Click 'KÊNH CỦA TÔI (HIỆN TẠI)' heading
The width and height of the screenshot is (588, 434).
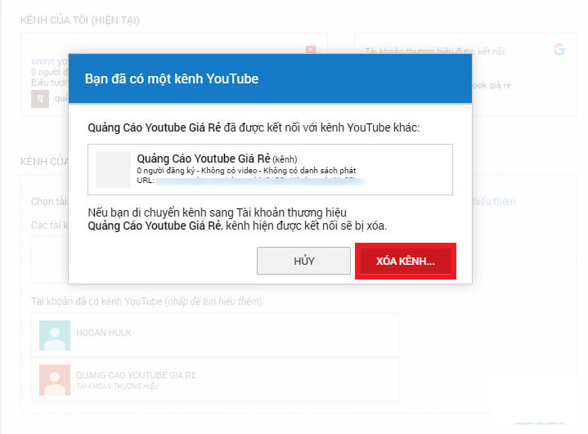pyautogui.click(x=80, y=20)
